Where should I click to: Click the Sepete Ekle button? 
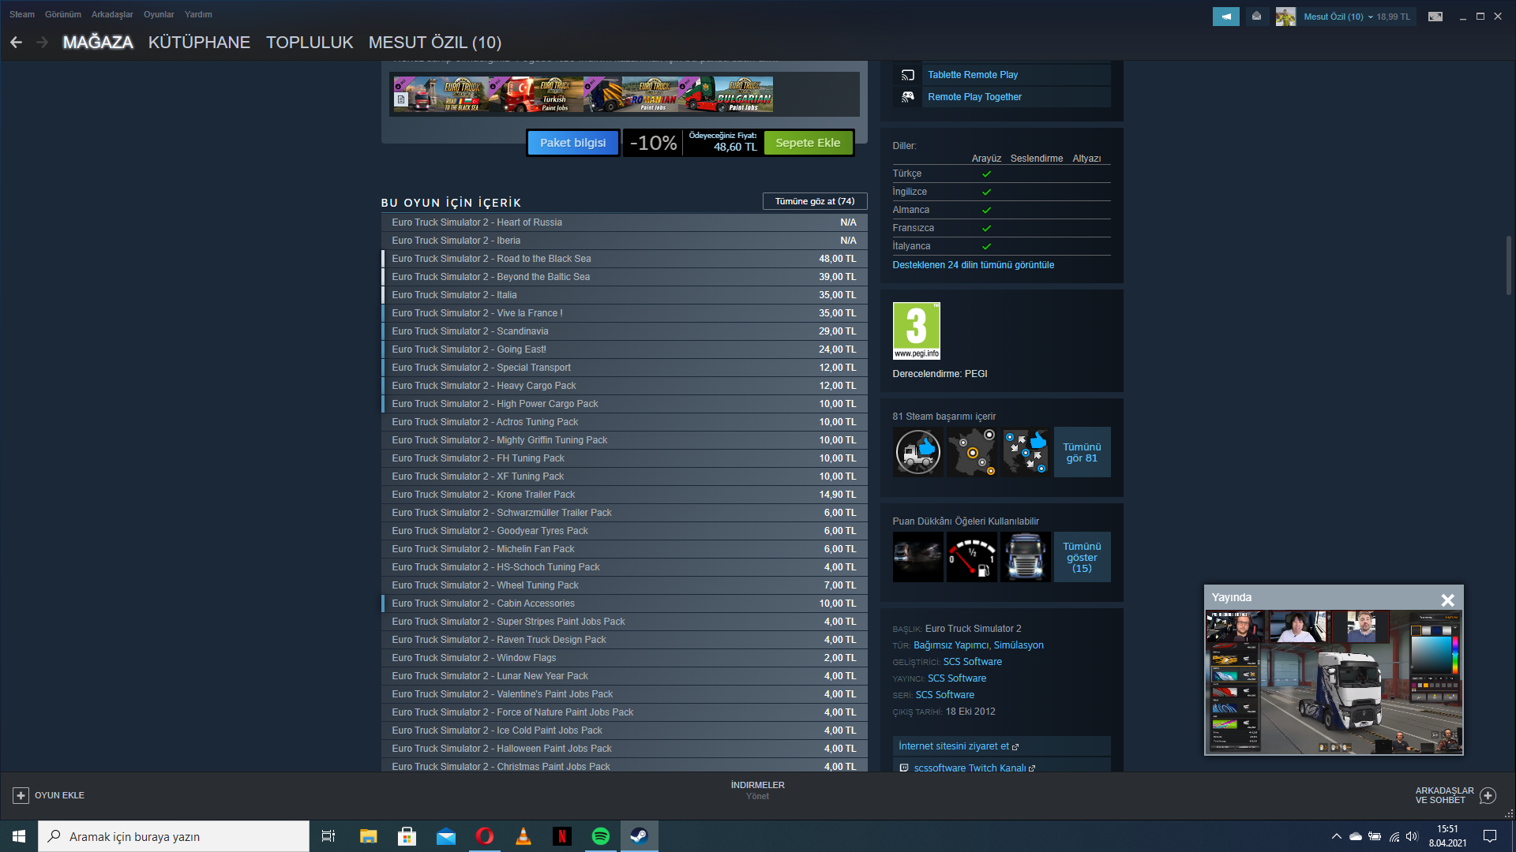808,143
